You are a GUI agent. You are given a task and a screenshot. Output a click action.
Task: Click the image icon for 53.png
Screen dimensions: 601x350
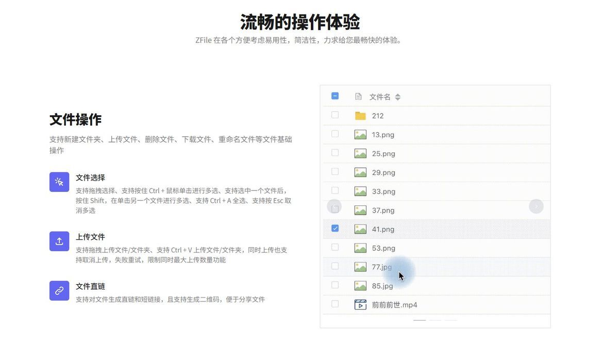pyautogui.click(x=360, y=248)
